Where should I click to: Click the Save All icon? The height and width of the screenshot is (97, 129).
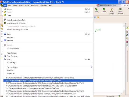click(5, 40)
